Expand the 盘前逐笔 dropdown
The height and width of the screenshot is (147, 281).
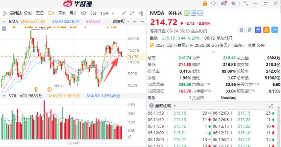point(175,106)
